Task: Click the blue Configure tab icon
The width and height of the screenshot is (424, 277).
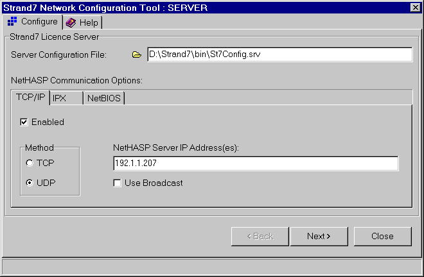Action: pyautogui.click(x=12, y=22)
